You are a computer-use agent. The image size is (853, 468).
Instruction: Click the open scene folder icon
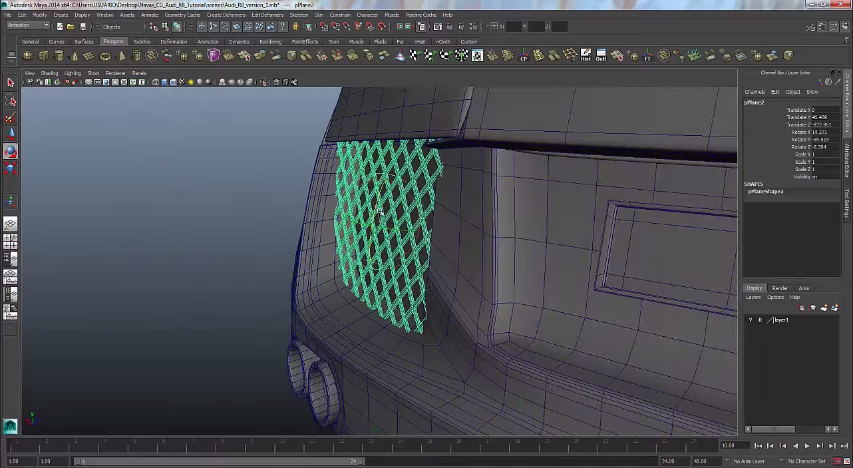[x=71, y=27]
